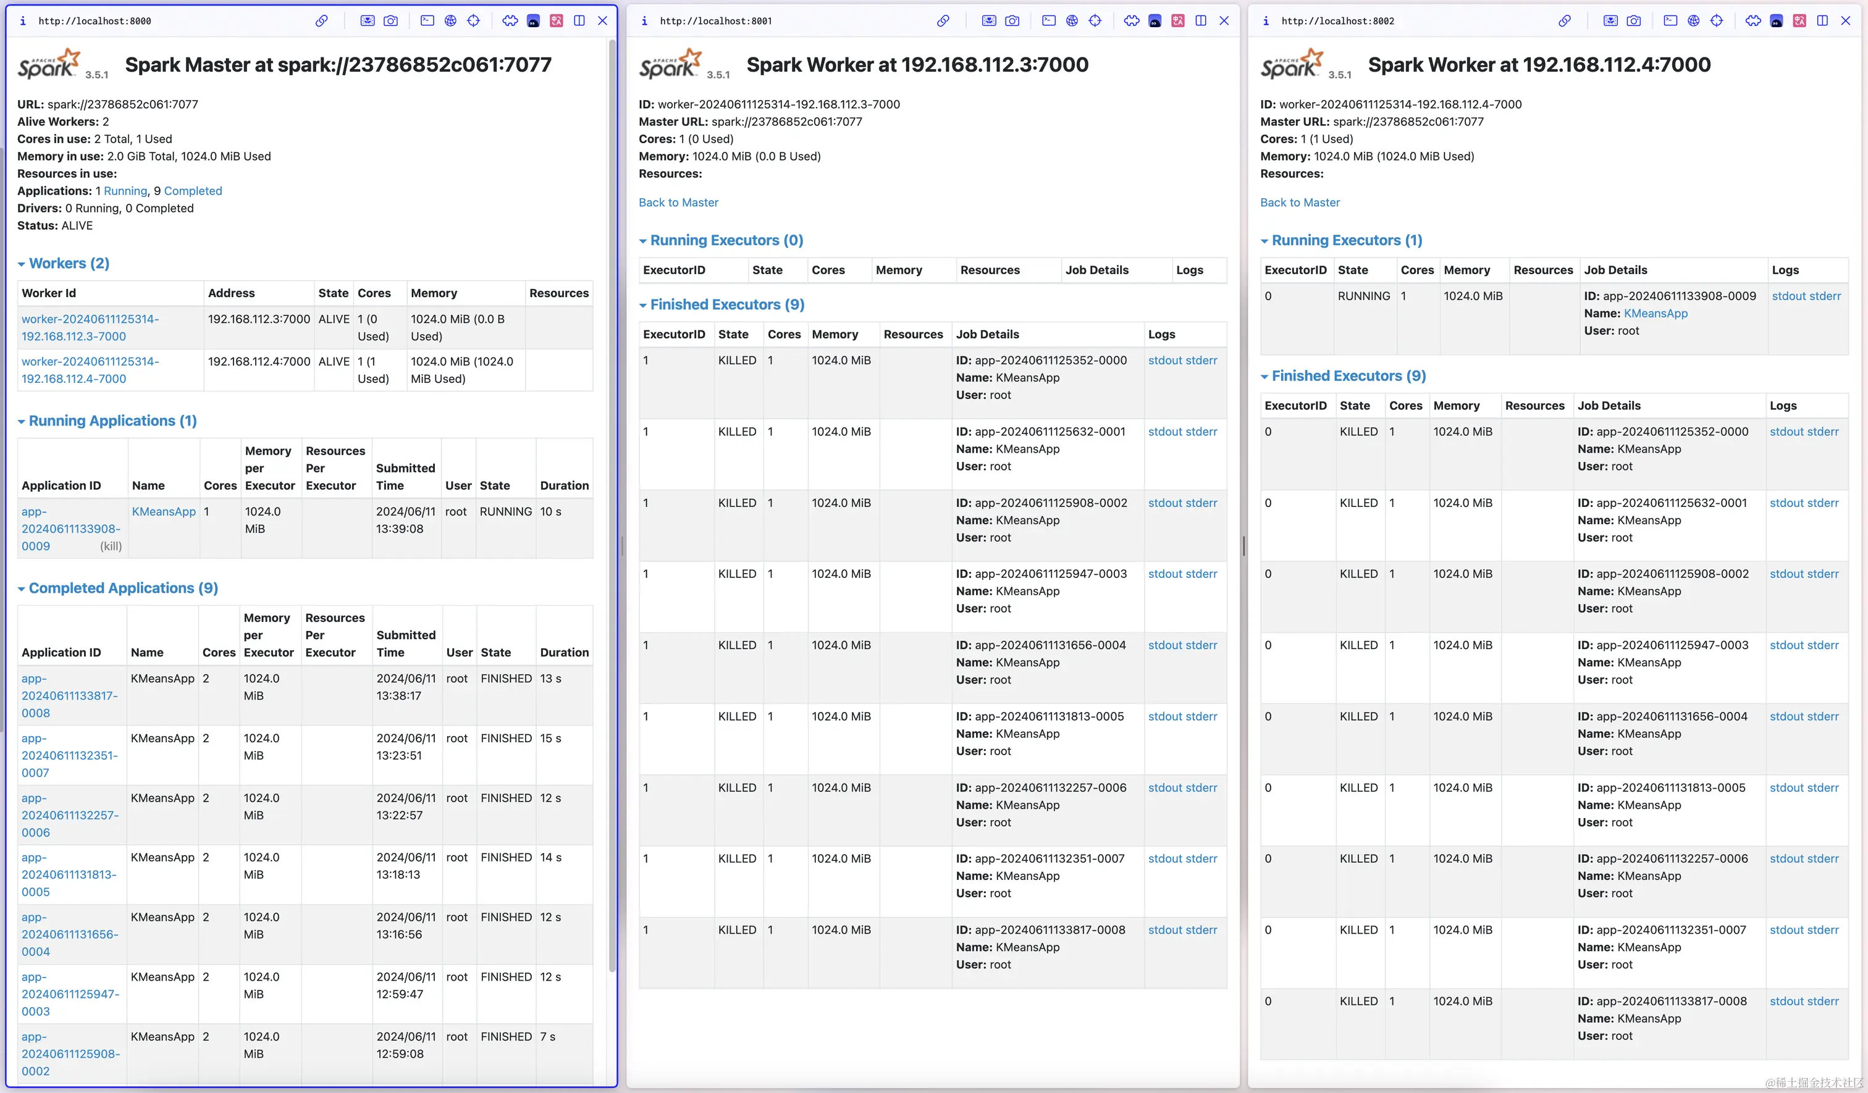Open the terminal console icon in localhost:8002 pane
Screen dimensions: 1868x1093
pos(1670,21)
